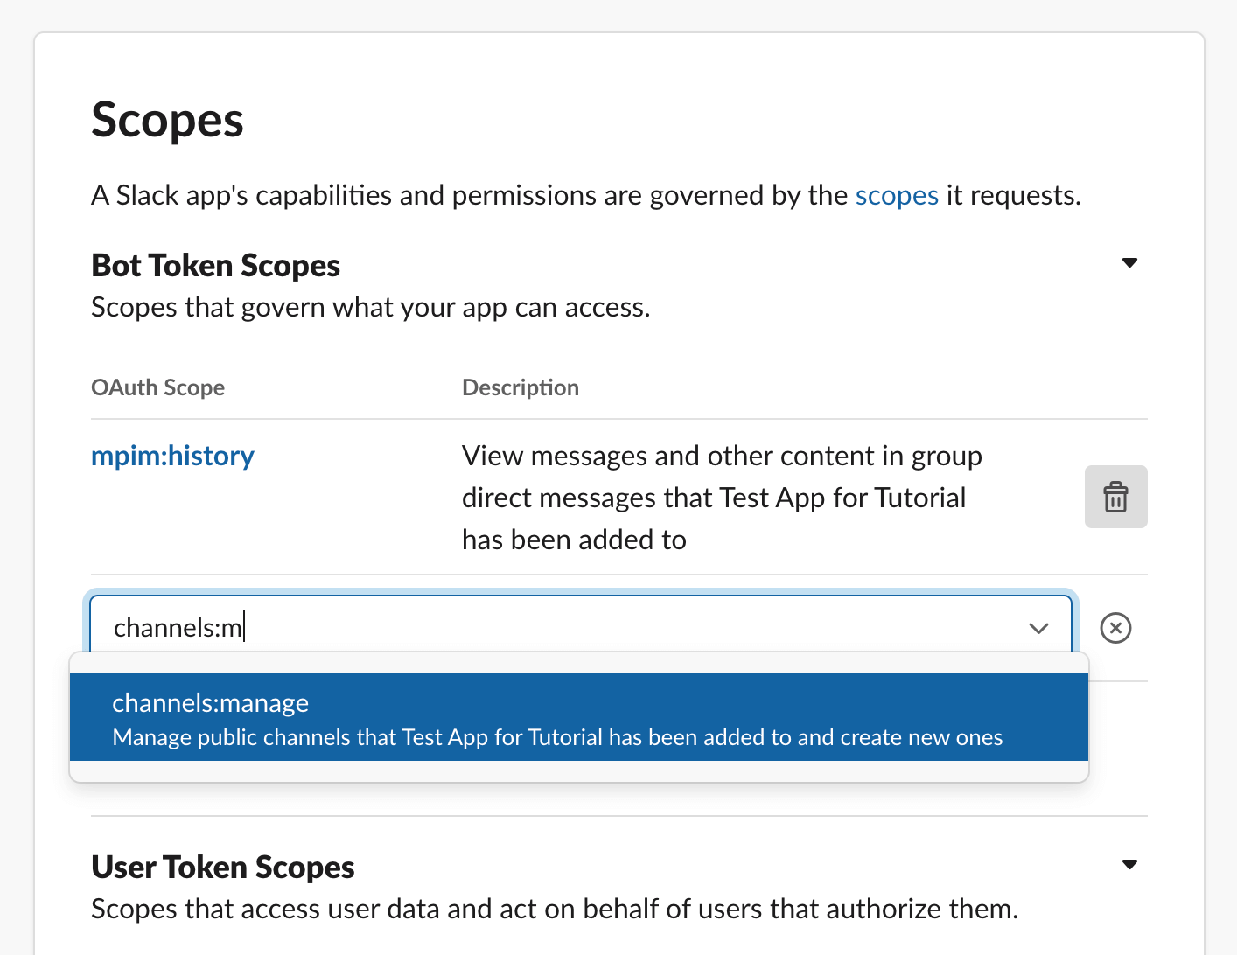Click the User Token Scopes heading

[222, 867]
